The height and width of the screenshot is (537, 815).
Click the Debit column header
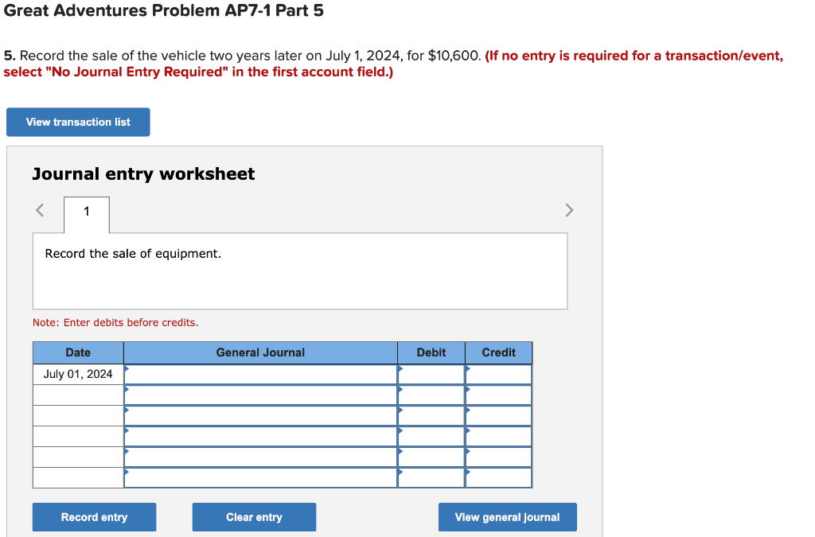point(431,352)
